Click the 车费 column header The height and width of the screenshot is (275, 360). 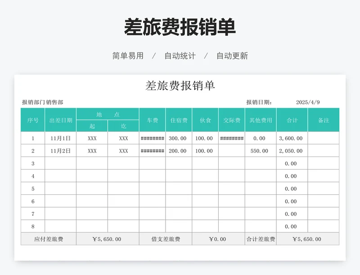tap(152, 120)
